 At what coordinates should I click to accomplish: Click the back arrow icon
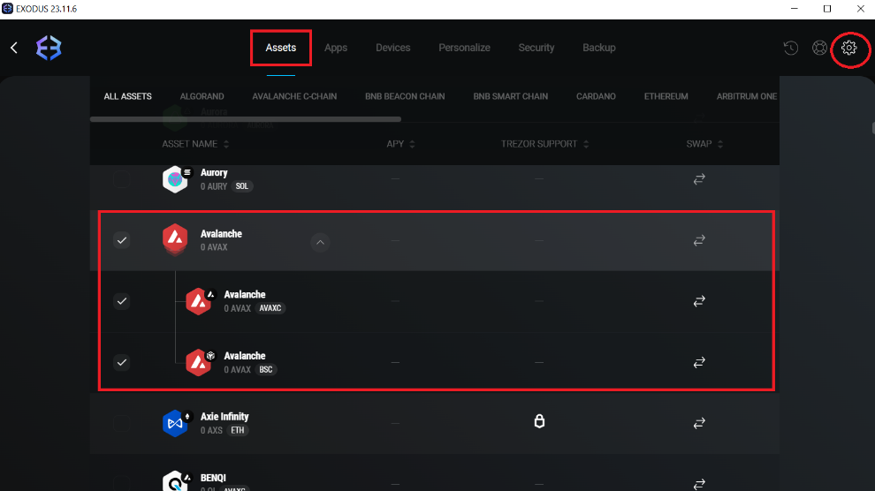tap(14, 48)
